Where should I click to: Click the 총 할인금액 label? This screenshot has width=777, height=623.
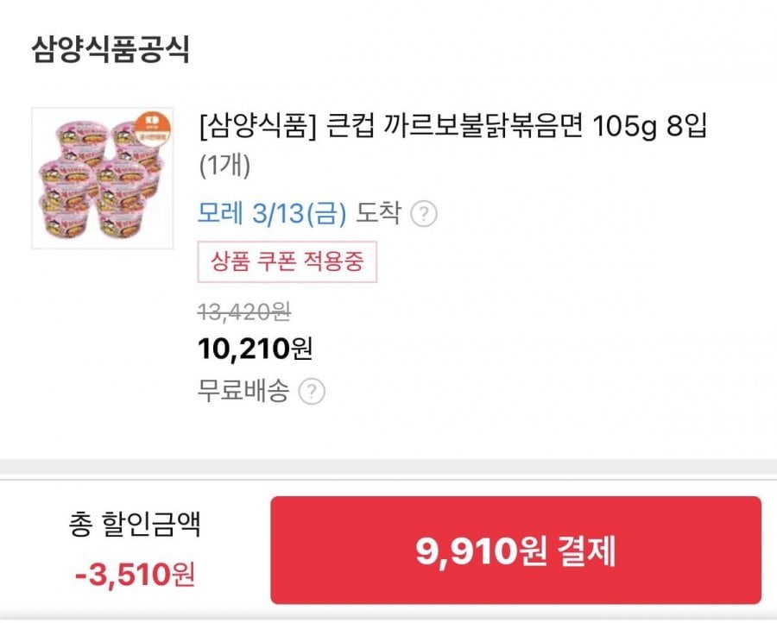135,525
